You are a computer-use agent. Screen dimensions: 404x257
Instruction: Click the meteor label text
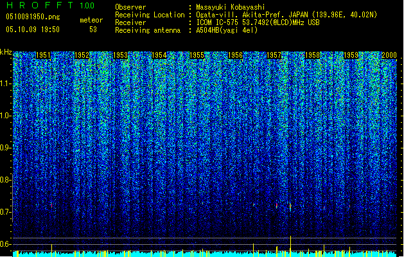91,20
